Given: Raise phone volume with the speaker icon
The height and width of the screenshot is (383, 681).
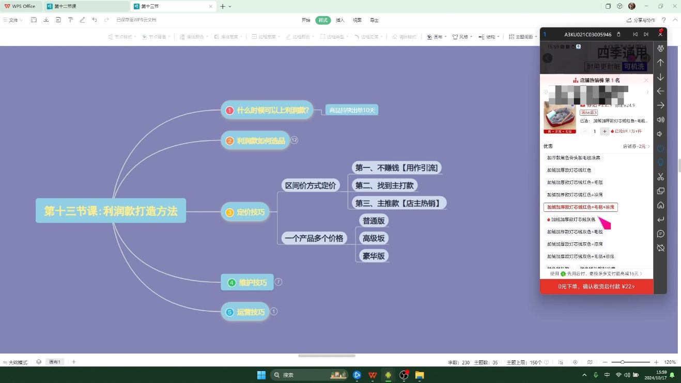Looking at the screenshot, I should 660,119.
